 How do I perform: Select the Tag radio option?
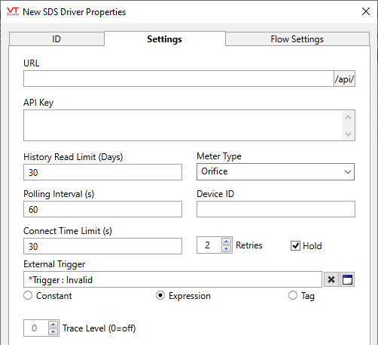293,295
